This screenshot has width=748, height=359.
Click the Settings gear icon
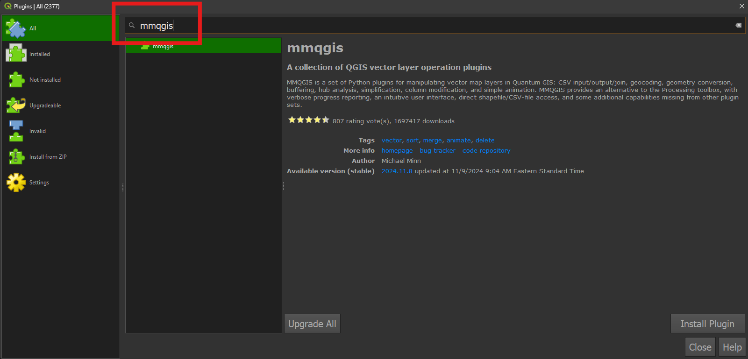coord(16,183)
